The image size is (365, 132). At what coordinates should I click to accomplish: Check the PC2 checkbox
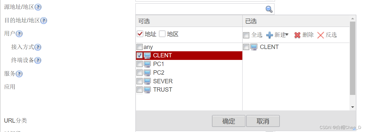[x=140, y=73]
